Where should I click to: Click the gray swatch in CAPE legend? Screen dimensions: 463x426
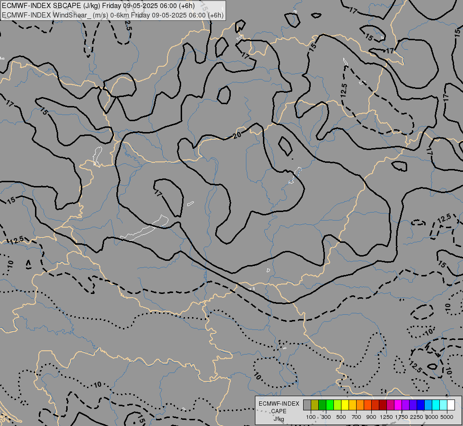[x=307, y=405]
